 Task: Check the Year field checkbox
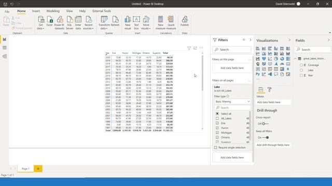(x=301, y=75)
